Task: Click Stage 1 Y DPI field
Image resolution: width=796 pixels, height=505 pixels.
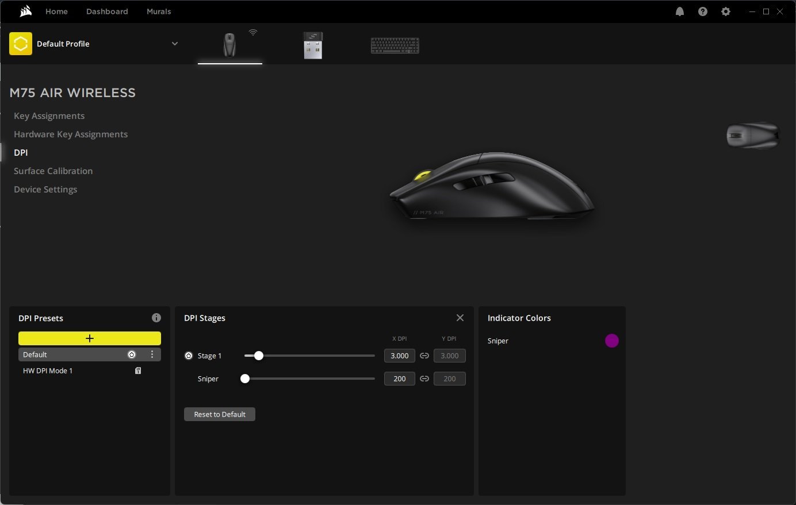Action: pyautogui.click(x=450, y=356)
